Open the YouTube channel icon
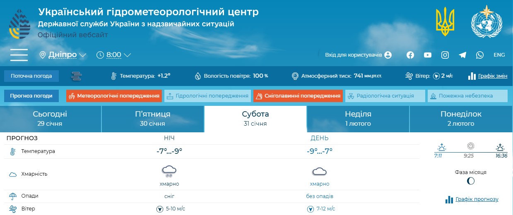Image resolution: width=513 pixels, height=215 pixels. [x=428, y=55]
